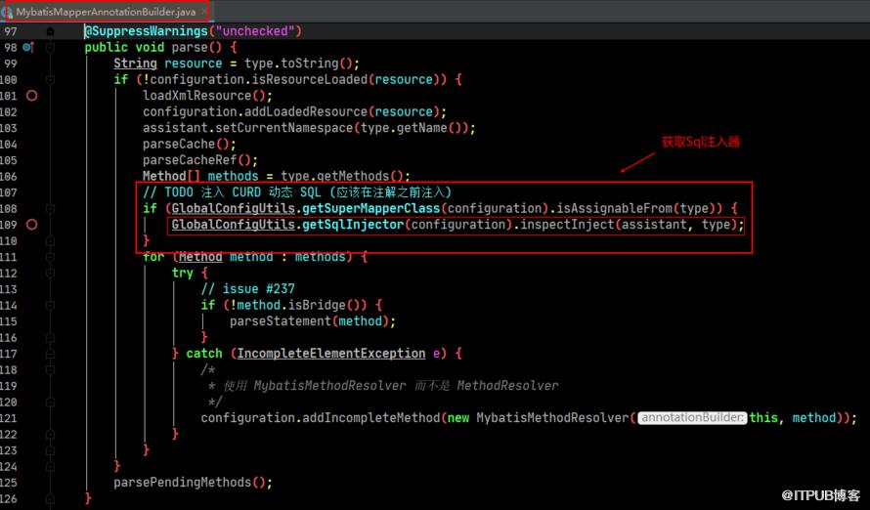Click fold end marker at line 116
The height and width of the screenshot is (510, 870).
[x=51, y=338]
